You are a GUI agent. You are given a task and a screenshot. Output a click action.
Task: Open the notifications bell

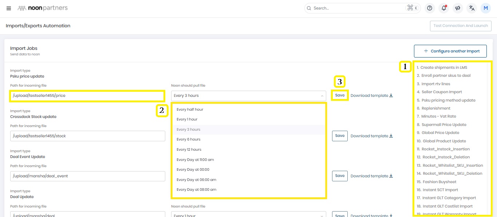[443, 8]
